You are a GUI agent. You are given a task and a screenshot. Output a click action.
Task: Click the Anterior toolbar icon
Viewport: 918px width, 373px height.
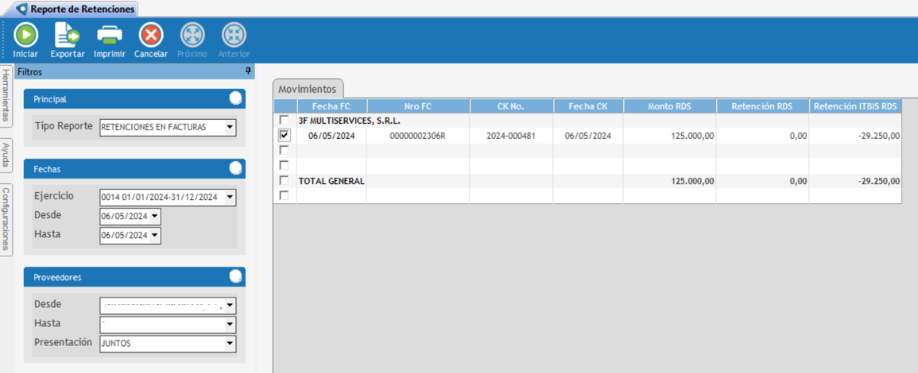pos(234,35)
